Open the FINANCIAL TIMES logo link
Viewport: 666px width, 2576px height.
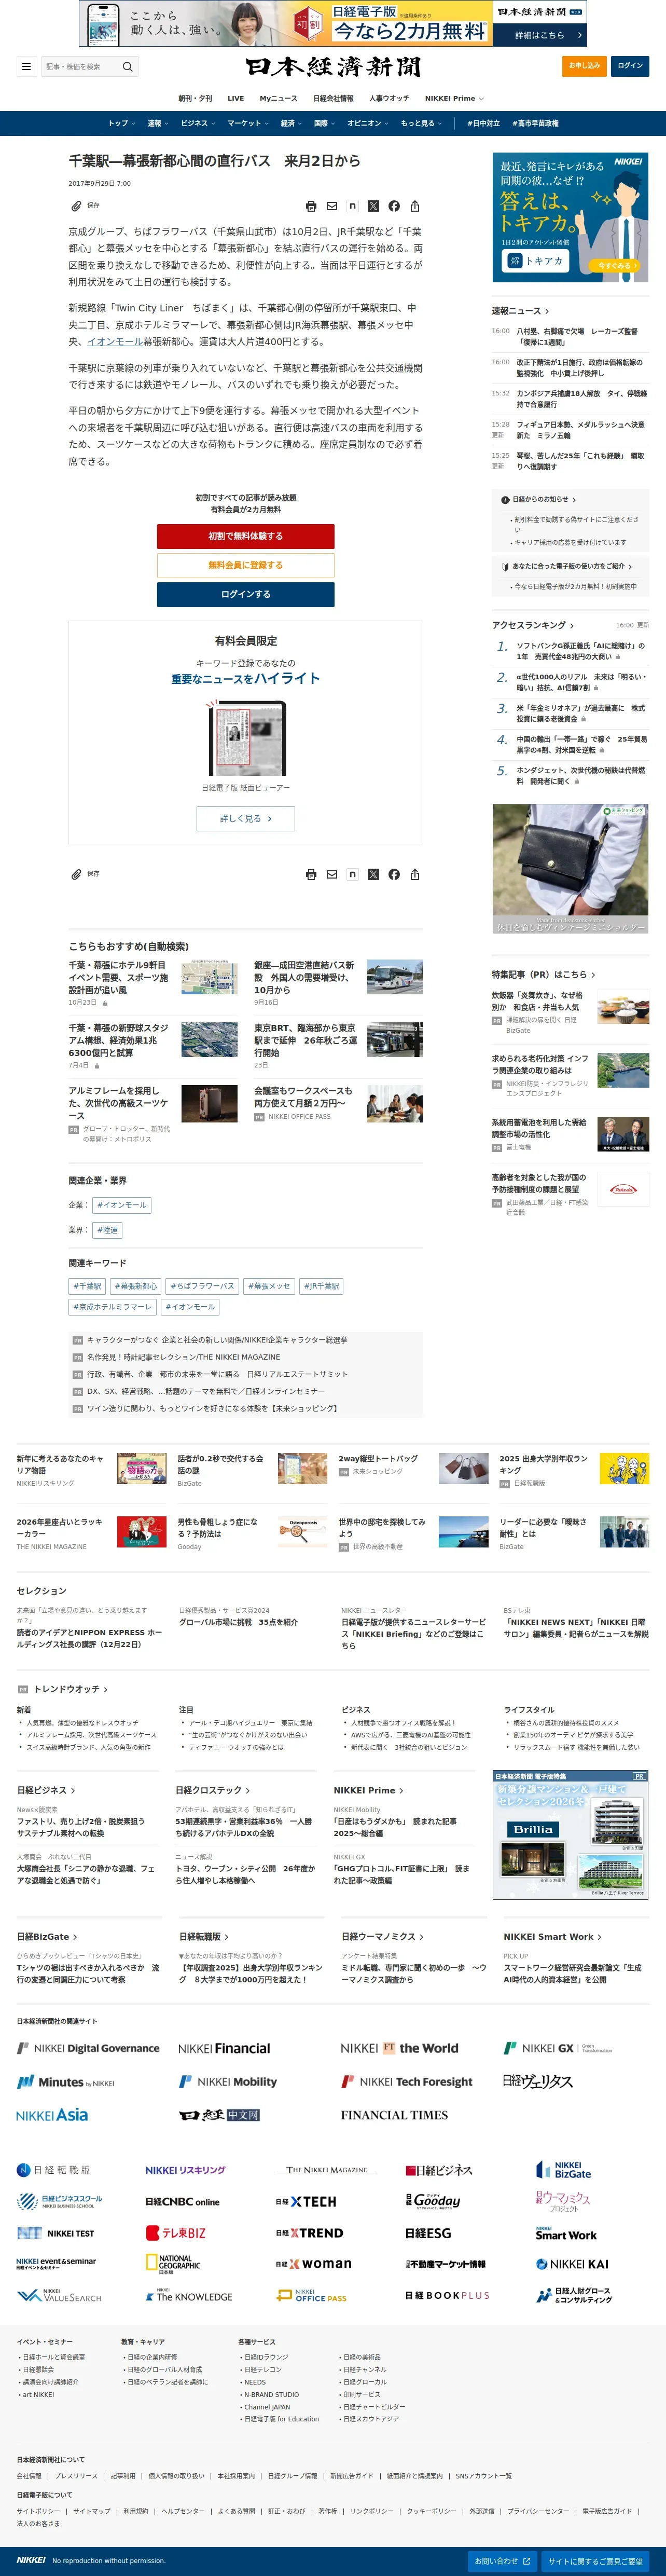[x=394, y=2115]
